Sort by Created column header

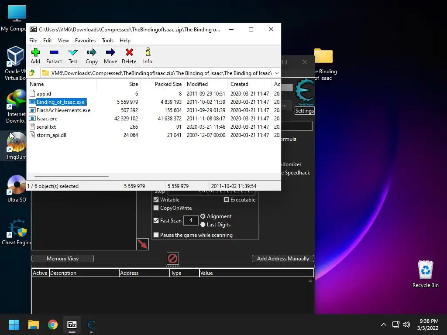pyautogui.click(x=249, y=84)
